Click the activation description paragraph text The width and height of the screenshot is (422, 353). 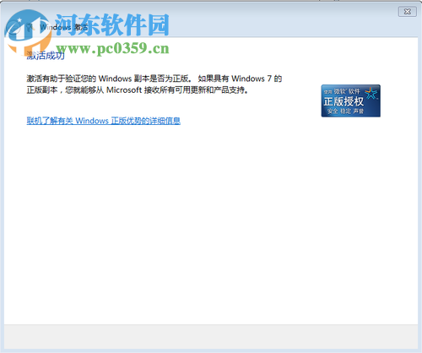[154, 84]
